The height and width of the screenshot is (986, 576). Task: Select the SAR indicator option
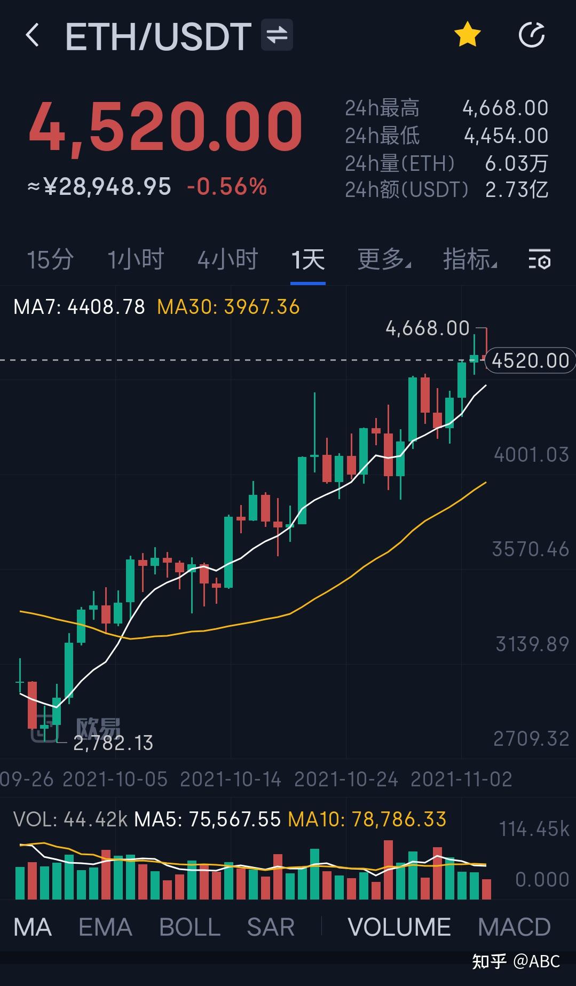270,927
